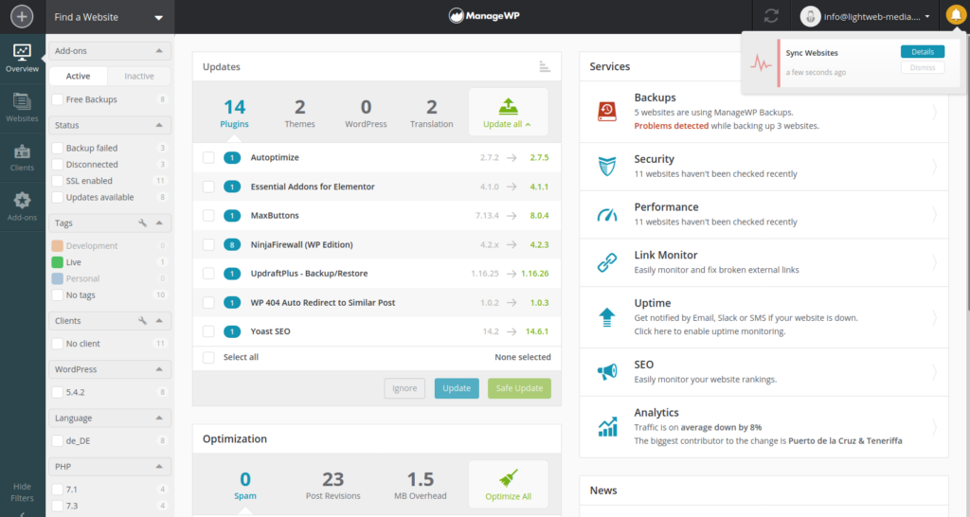Select the 0 WordPress updates tab

[366, 114]
